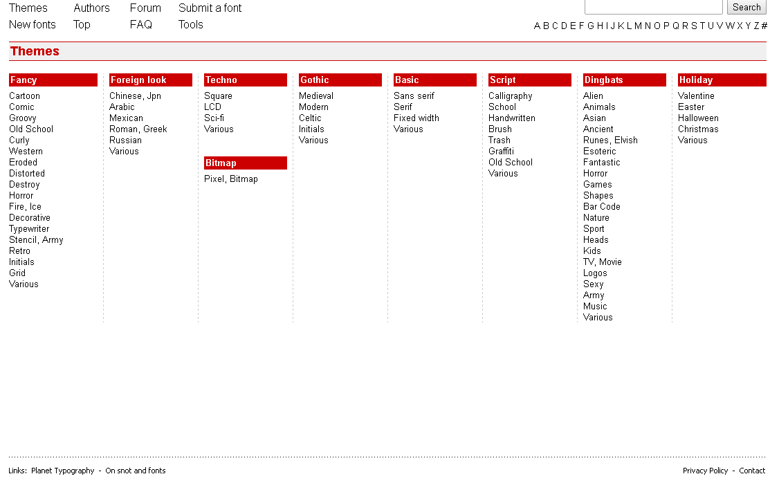Select Western theme
770x483 pixels.
tap(26, 152)
